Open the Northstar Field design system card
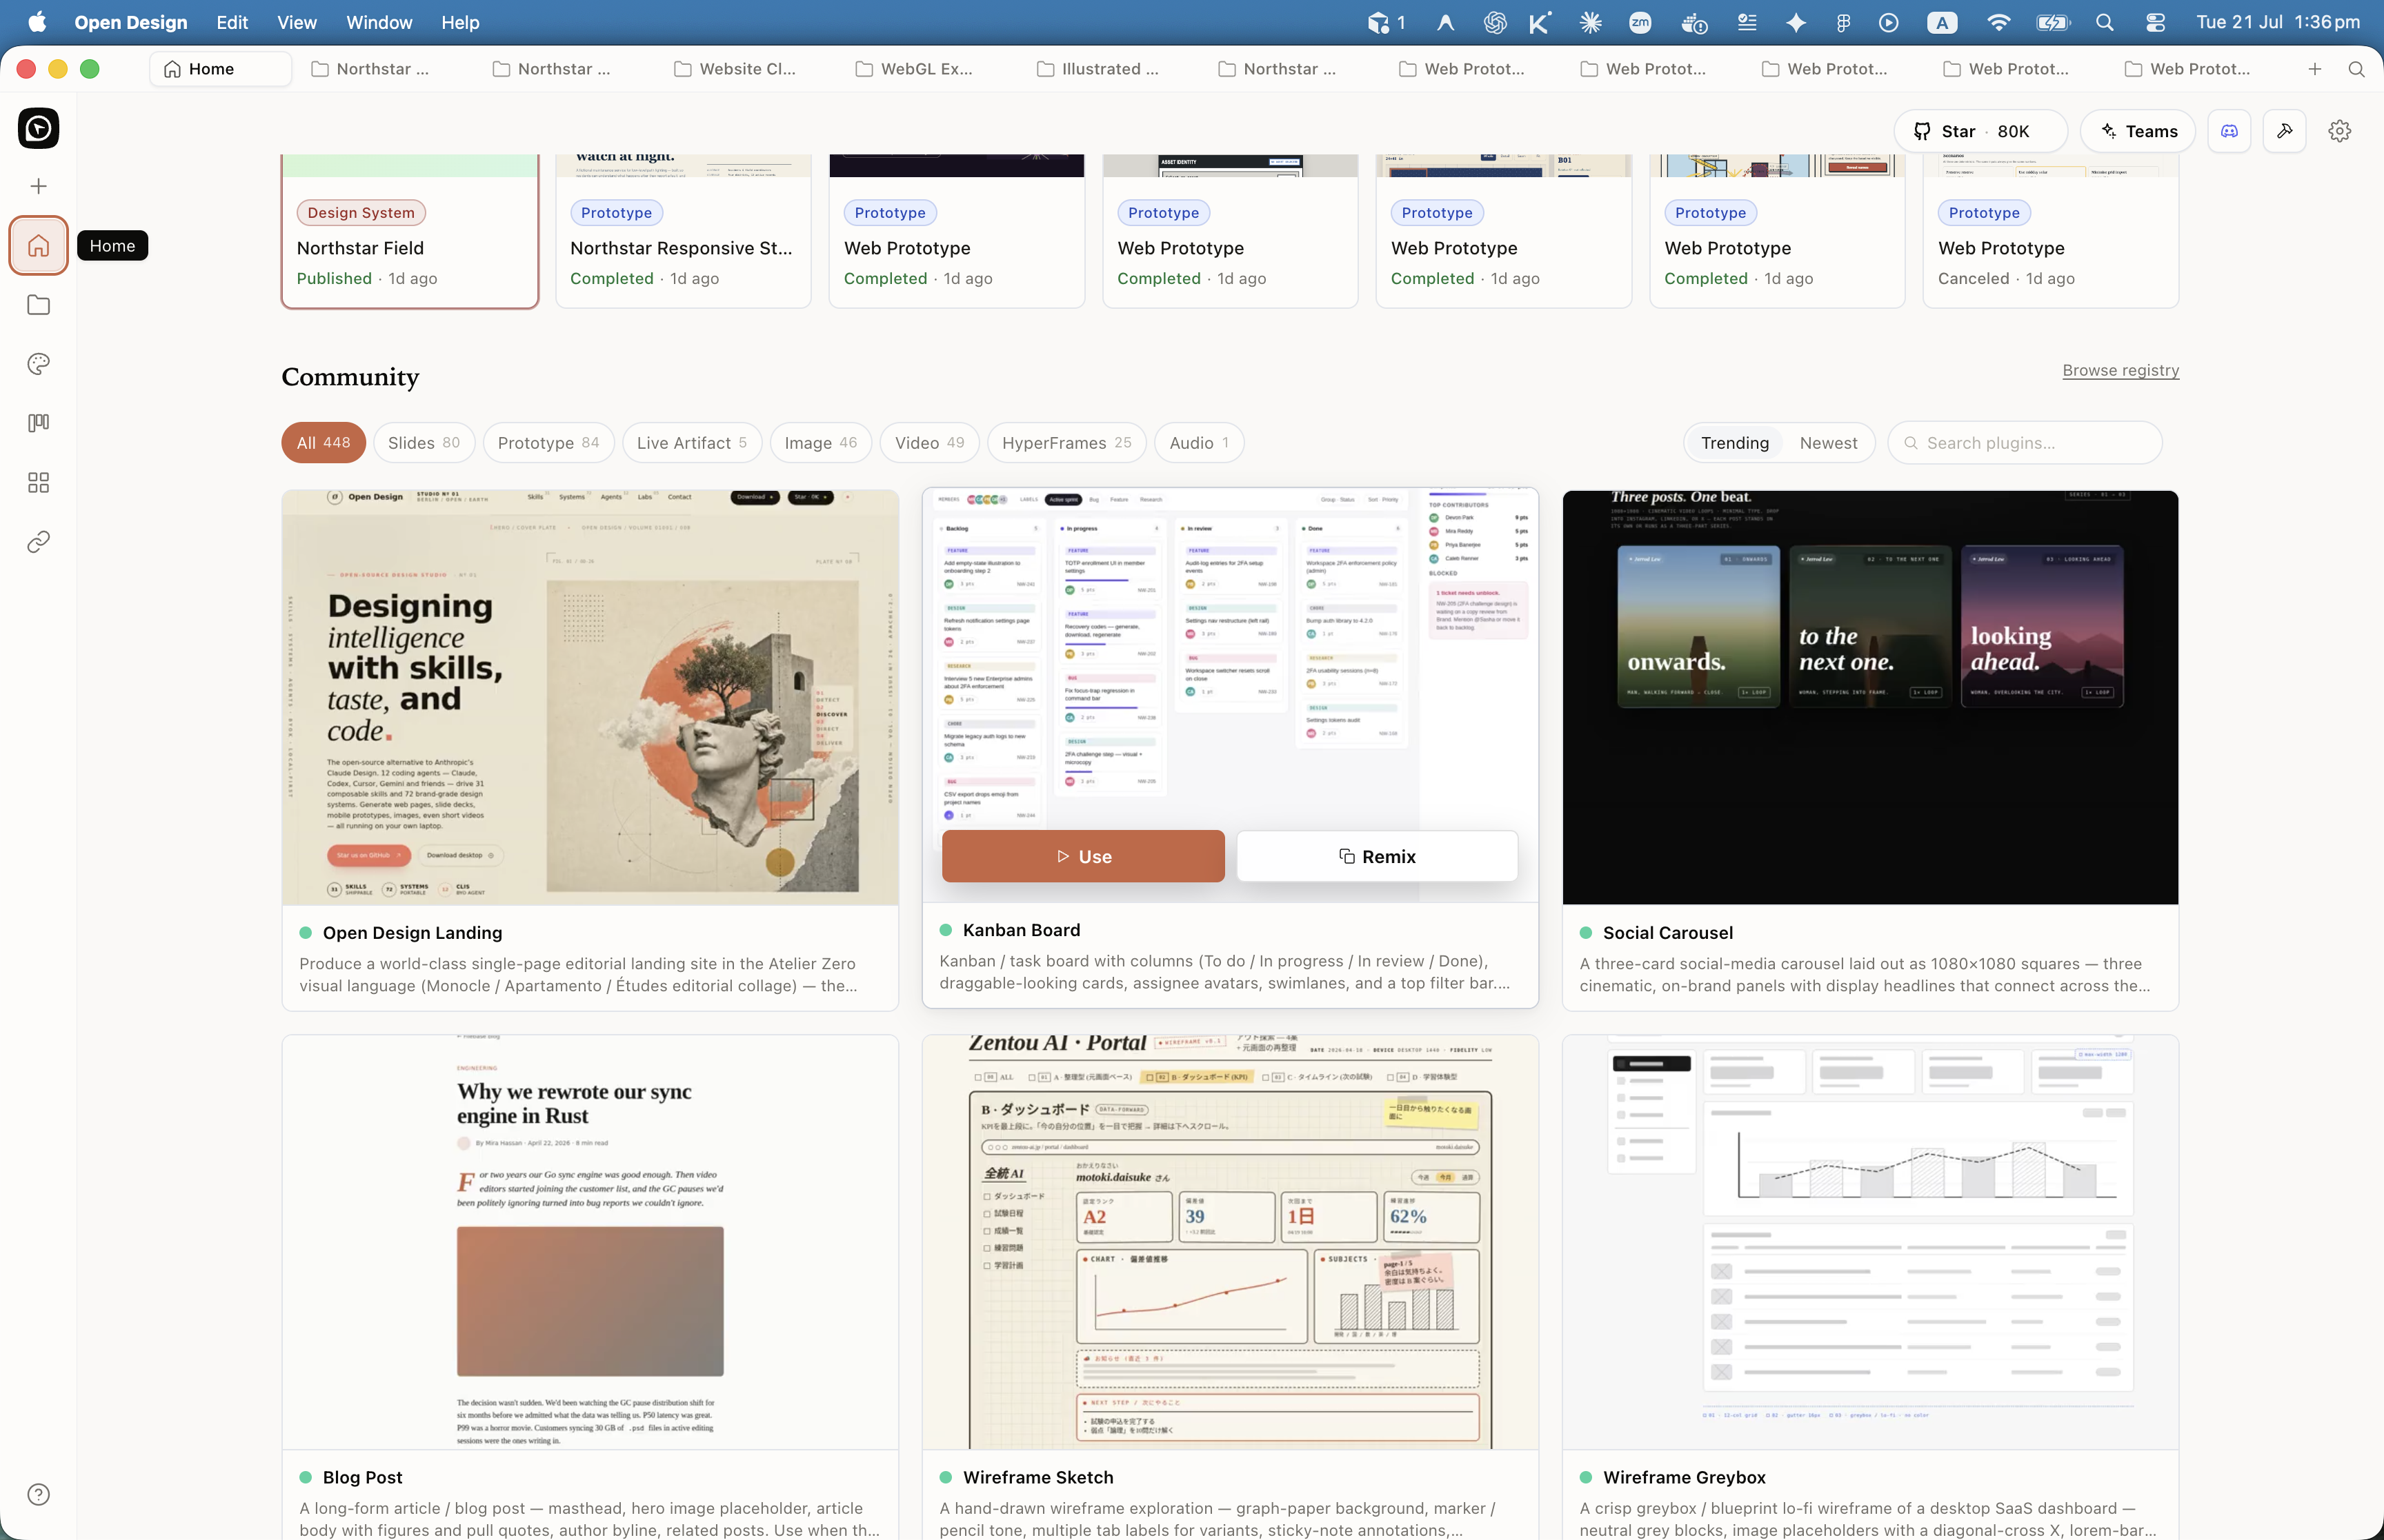This screenshot has height=1540, width=2384. pos(410,232)
